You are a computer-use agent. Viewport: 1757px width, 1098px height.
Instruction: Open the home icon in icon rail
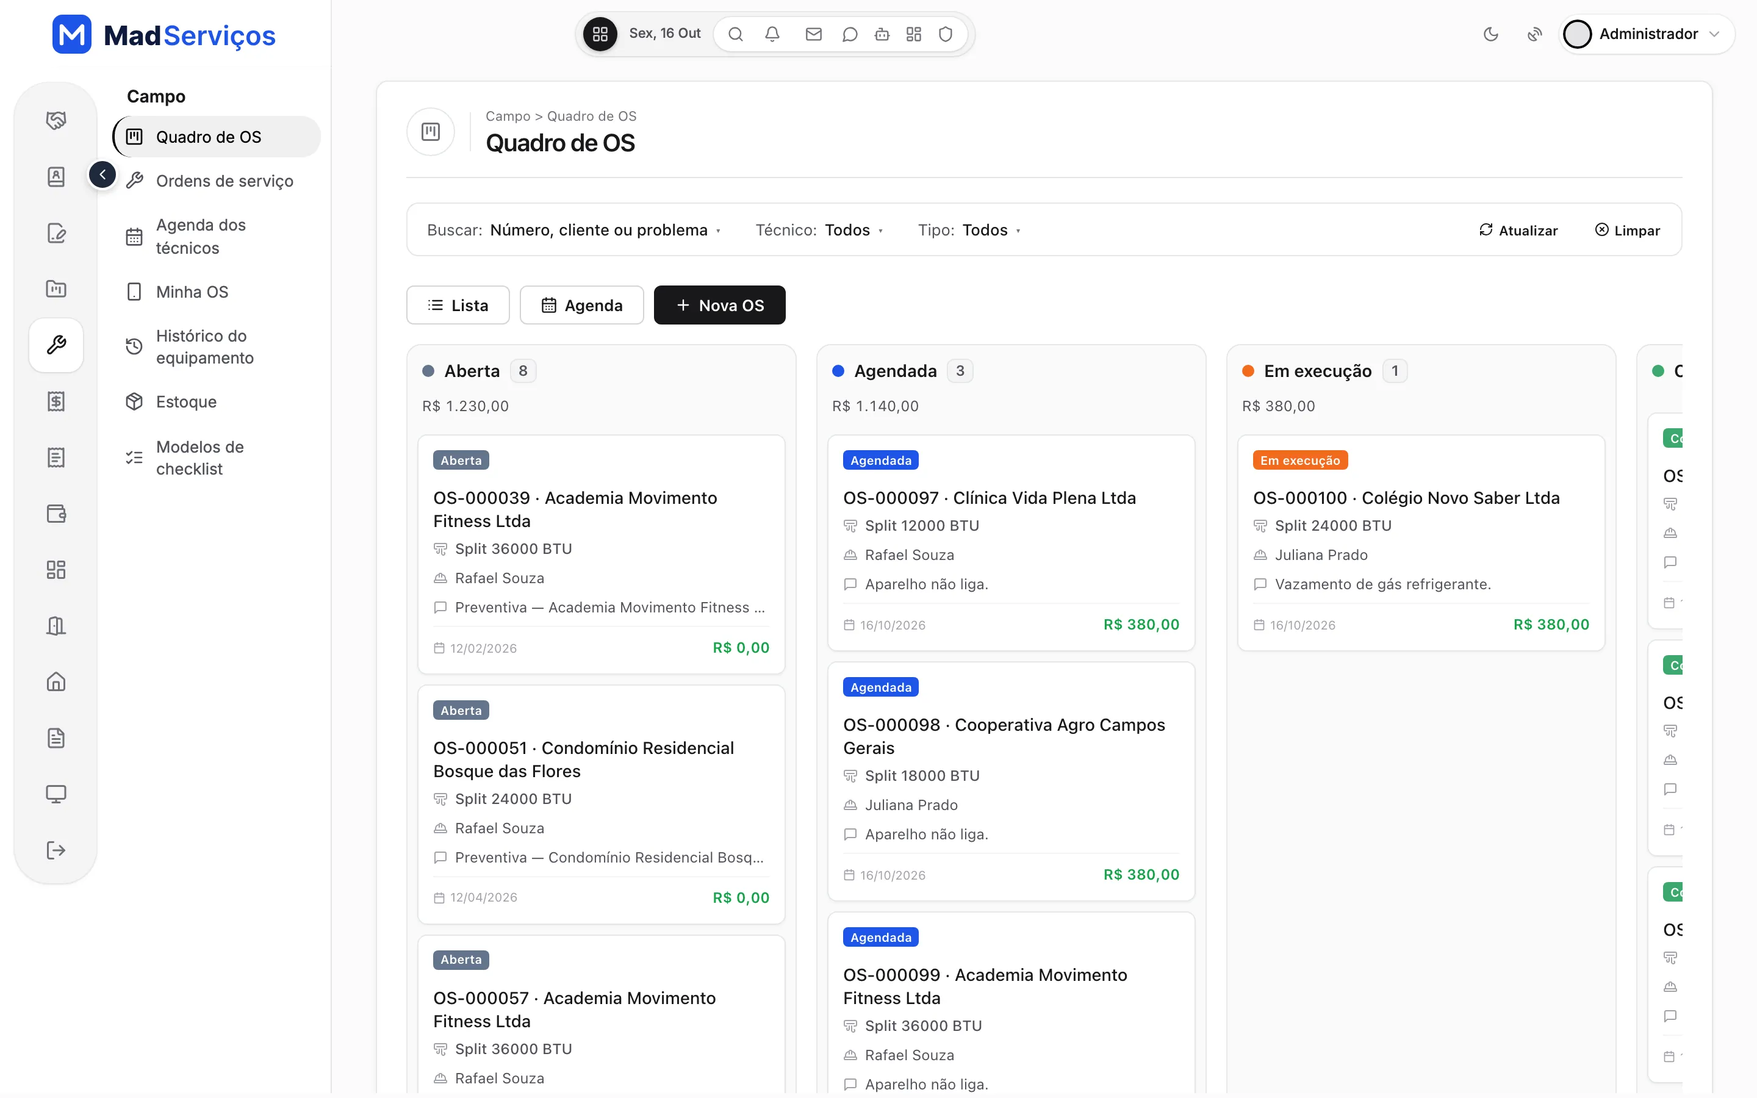point(56,682)
